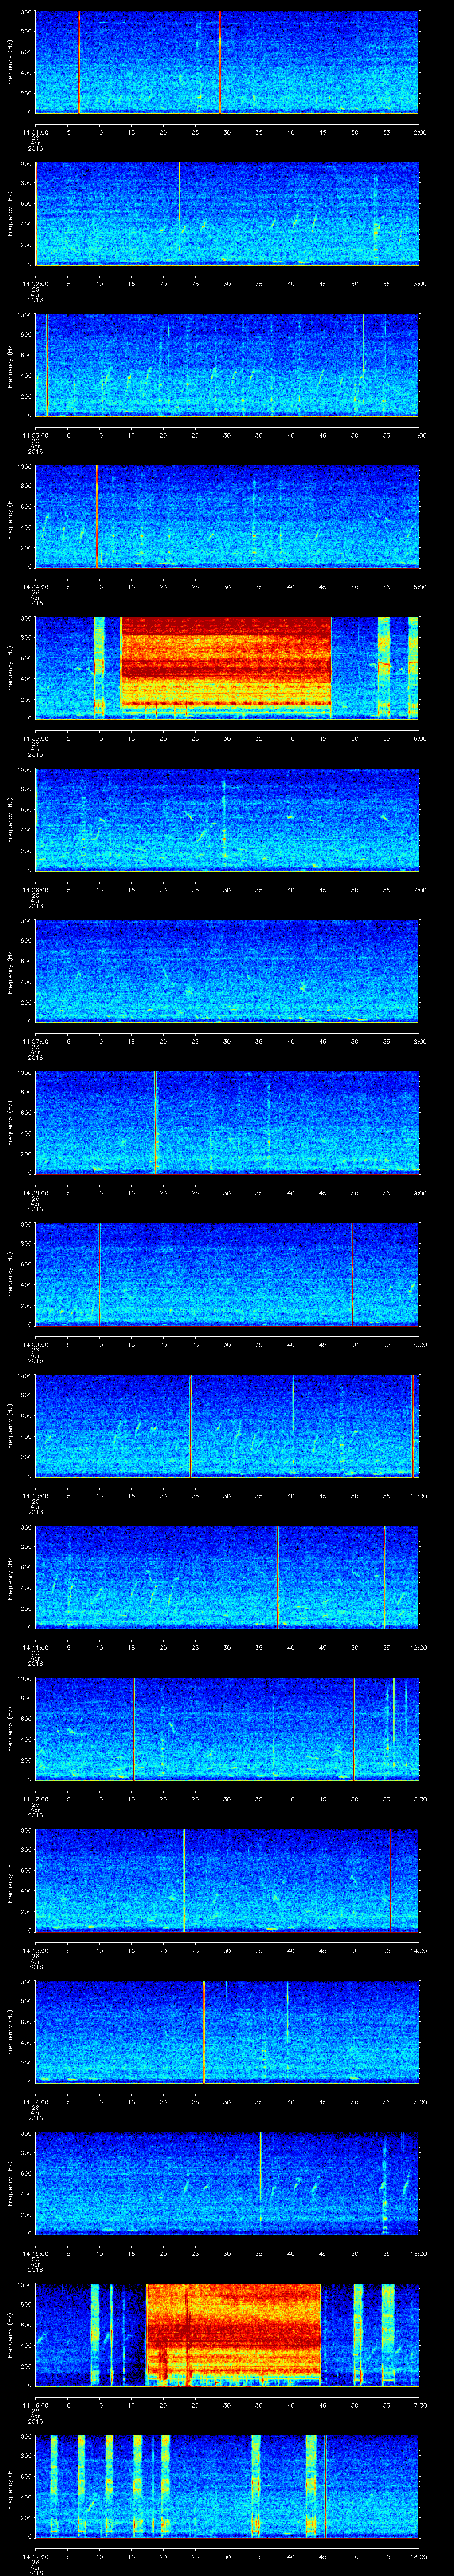The width and height of the screenshot is (454, 2576).
Task: Click the spectrogram panel starting at 14:15:00
Action: (227, 2183)
